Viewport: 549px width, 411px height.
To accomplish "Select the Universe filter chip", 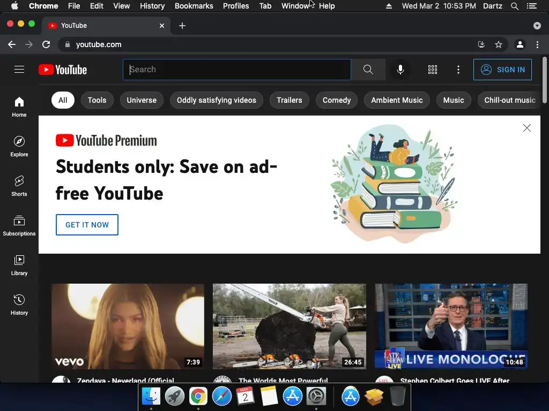I will pyautogui.click(x=142, y=100).
